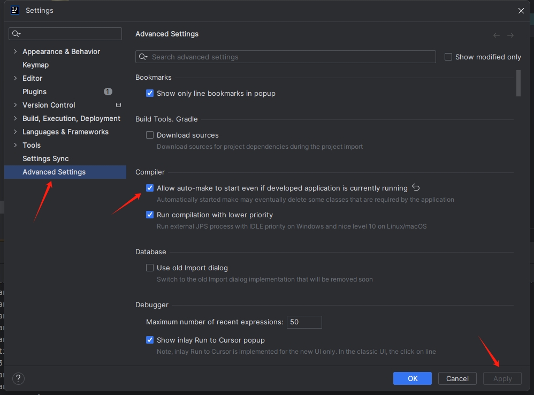Expand the Editor tree node
Image resolution: width=534 pixels, height=395 pixels.
tap(15, 78)
